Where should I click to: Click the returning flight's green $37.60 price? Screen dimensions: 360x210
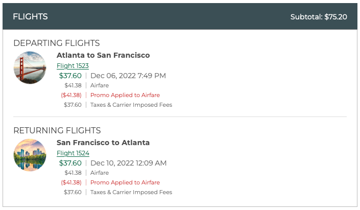pyautogui.click(x=70, y=164)
